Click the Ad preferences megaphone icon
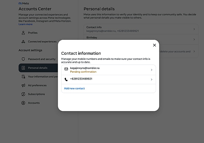Screen dimensions: 204x143 [x=23, y=85]
